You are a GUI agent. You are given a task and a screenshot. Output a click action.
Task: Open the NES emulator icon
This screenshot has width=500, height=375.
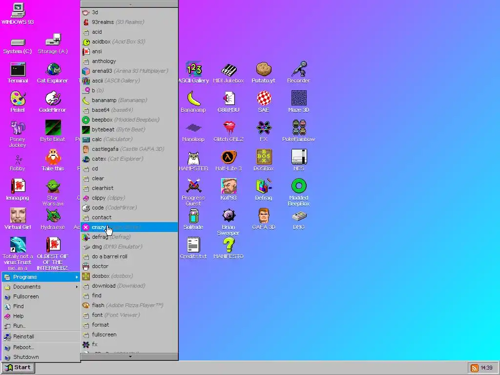coord(298,160)
